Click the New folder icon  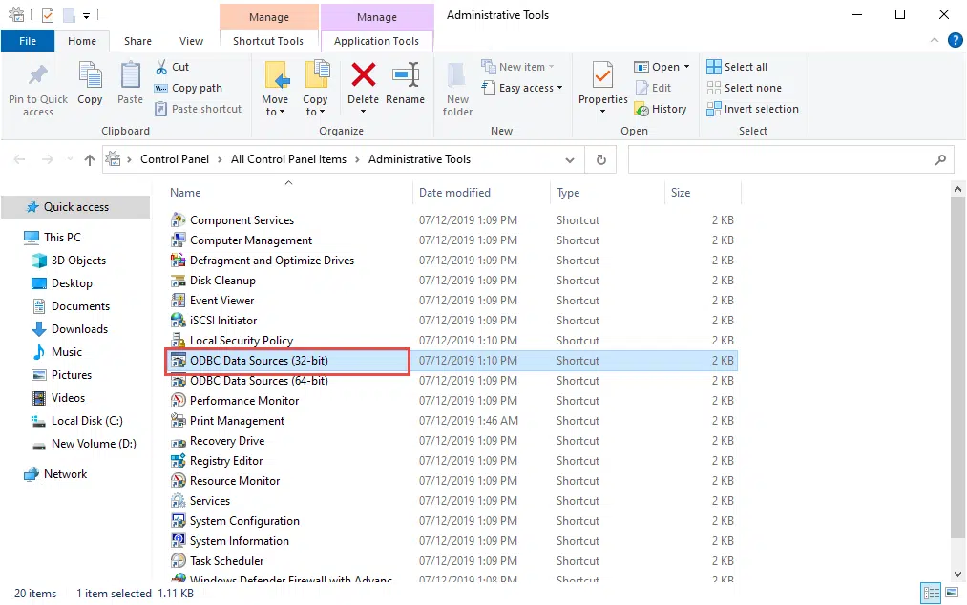[x=457, y=75]
